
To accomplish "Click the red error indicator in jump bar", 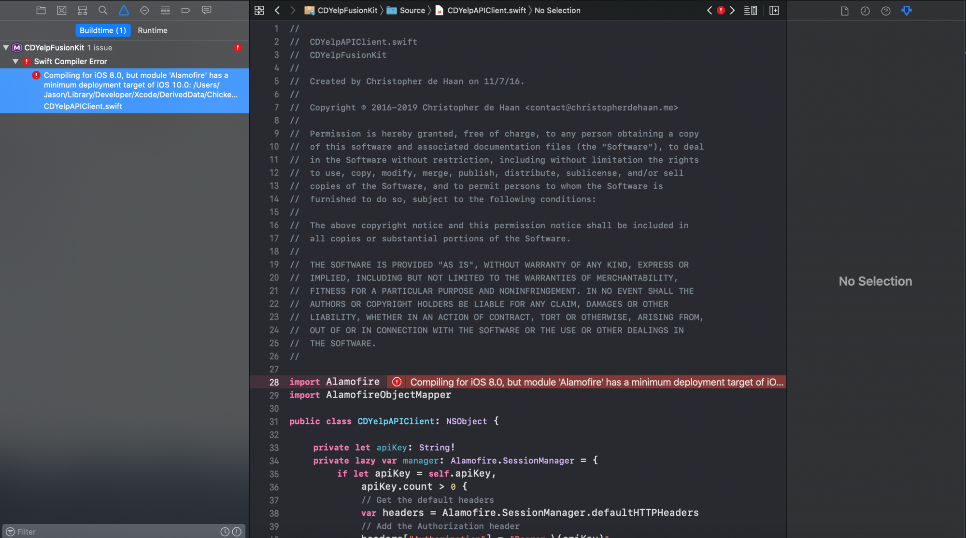I will click(x=721, y=10).
